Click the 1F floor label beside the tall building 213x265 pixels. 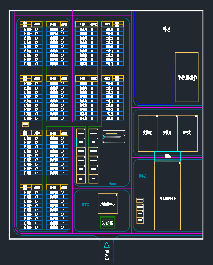click(x=179, y=163)
